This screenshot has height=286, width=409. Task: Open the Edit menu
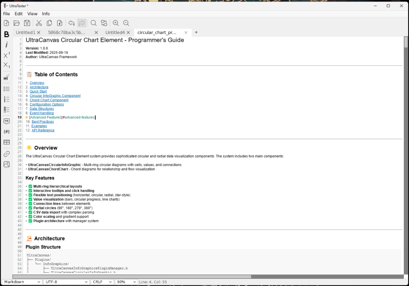(19, 14)
